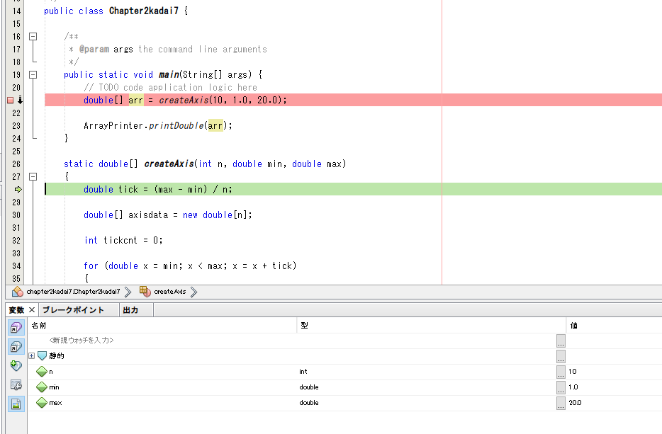Click the new watch input field
Image resolution: width=662 pixels, height=434 pixels.
click(82, 341)
